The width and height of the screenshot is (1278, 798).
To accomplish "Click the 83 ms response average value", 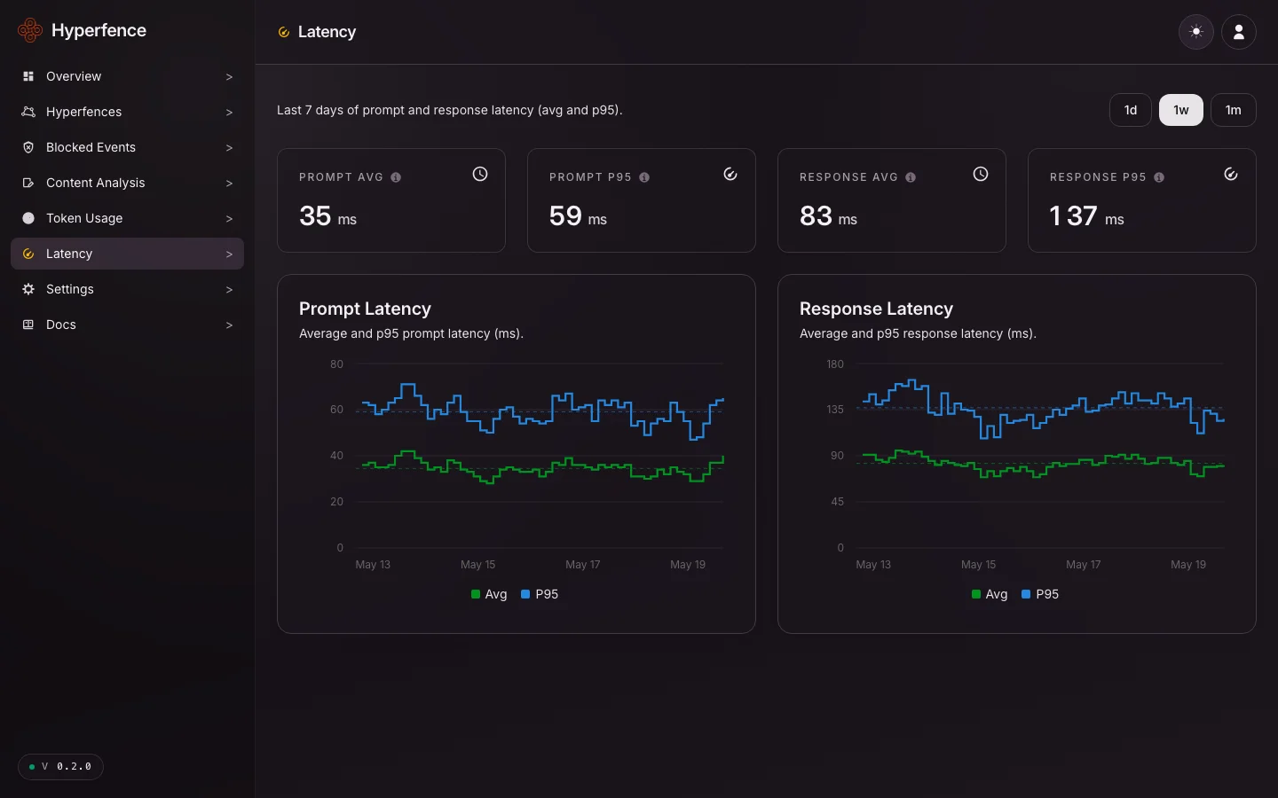I will click(828, 216).
